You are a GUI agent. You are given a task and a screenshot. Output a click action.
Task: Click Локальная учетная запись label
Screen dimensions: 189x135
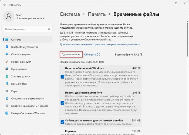(x=30, y=18)
